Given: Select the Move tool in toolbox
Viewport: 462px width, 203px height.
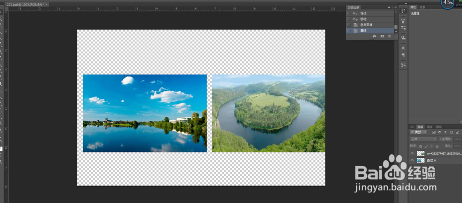Looking at the screenshot, I should click(1, 13).
